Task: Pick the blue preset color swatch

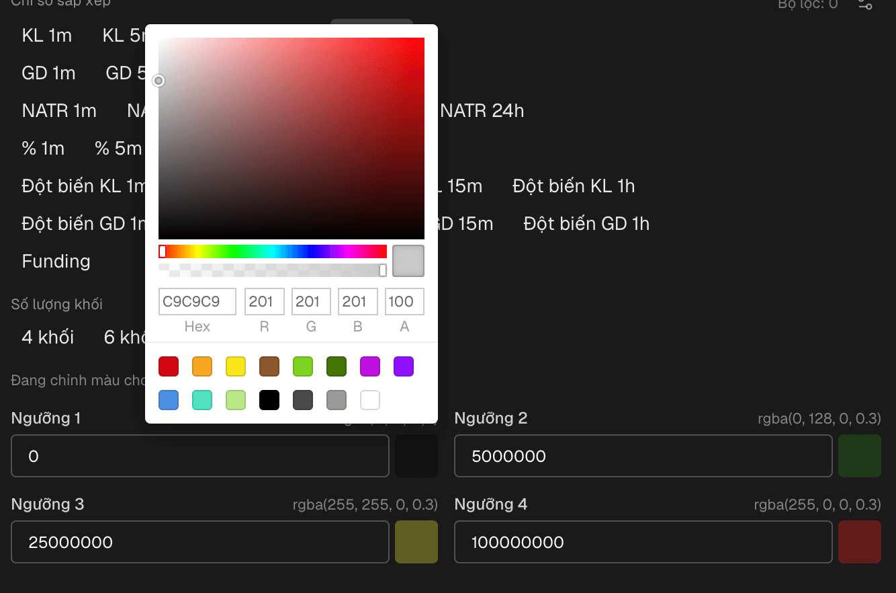Action: (x=169, y=400)
